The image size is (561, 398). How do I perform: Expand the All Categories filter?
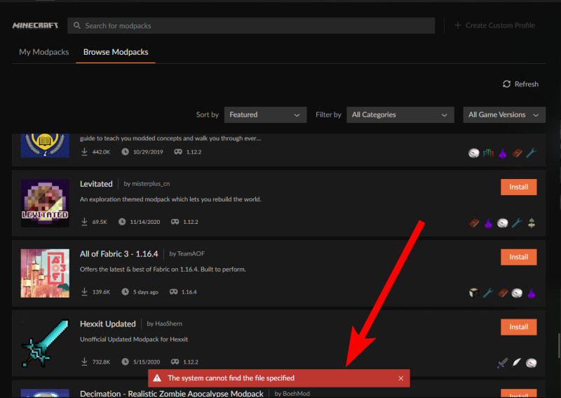click(400, 114)
